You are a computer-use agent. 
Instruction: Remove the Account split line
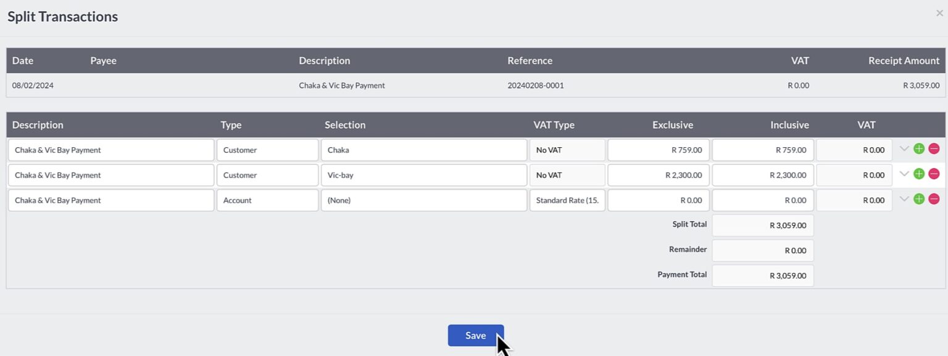click(x=935, y=199)
